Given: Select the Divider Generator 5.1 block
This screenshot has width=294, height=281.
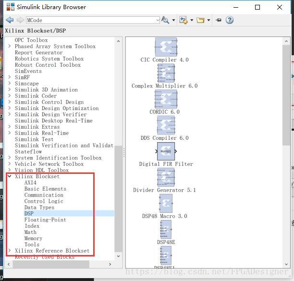Looking at the screenshot, I should pyautogui.click(x=166, y=177).
